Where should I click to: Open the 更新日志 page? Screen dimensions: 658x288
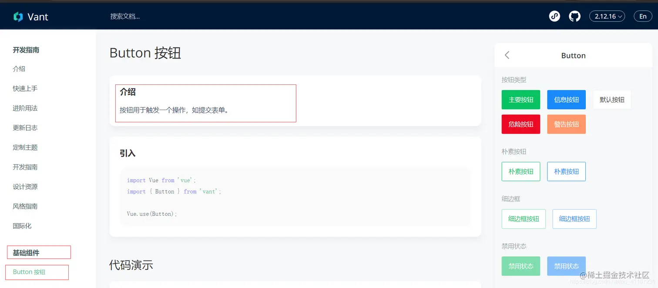point(25,127)
